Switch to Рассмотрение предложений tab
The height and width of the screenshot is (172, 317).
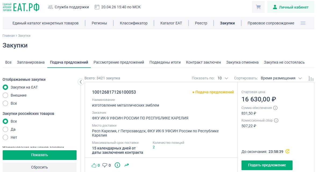119,62
